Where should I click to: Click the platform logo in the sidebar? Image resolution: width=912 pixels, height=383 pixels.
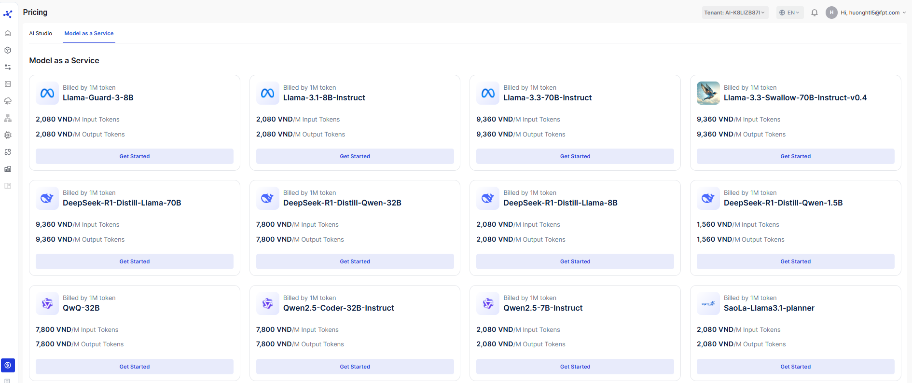coord(8,14)
